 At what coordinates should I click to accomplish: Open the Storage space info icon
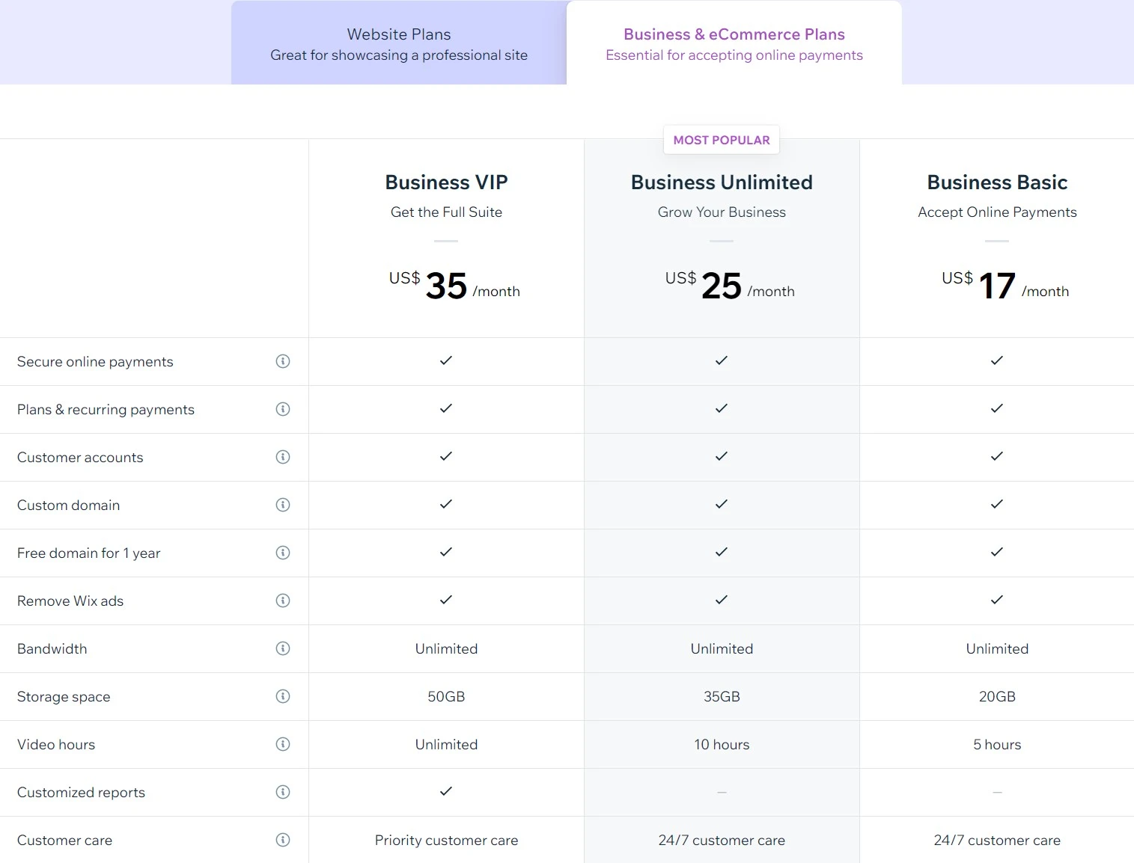click(283, 696)
